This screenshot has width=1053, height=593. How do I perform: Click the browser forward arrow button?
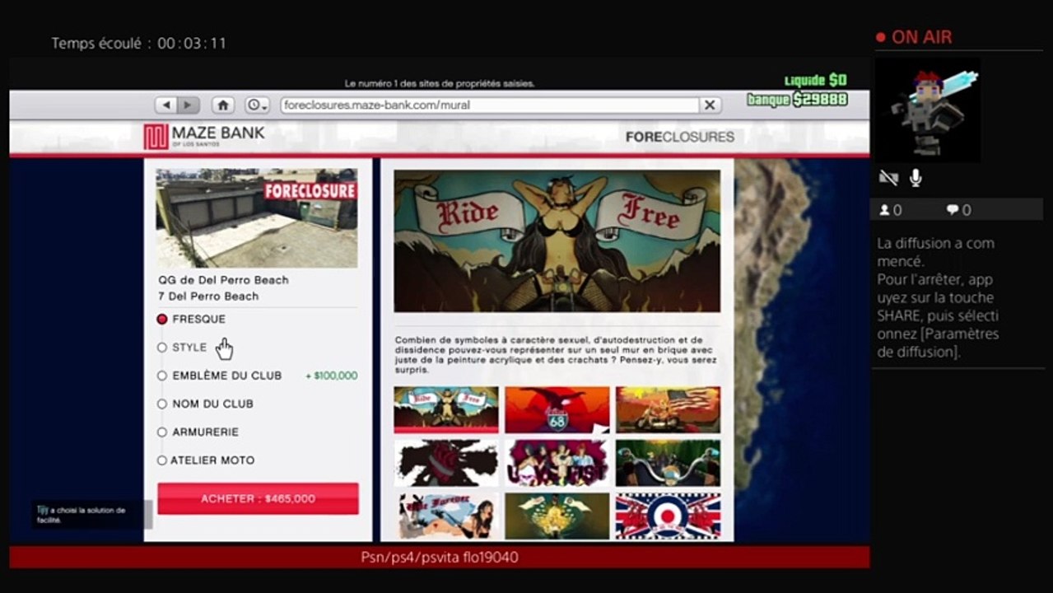point(189,105)
